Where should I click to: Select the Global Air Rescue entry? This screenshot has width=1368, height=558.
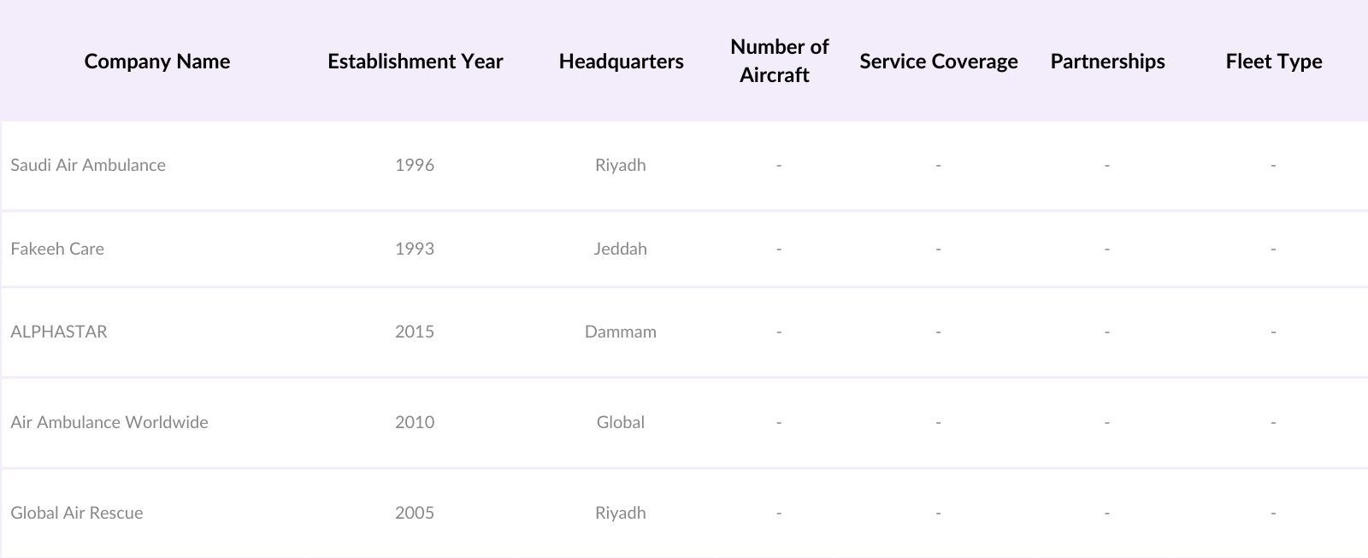pyautogui.click(x=77, y=513)
